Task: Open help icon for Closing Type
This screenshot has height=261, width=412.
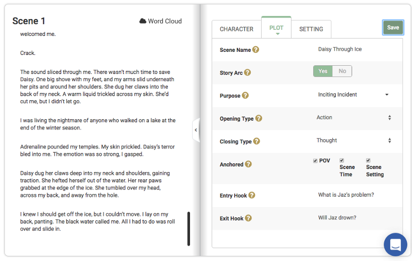Action: pos(256,141)
